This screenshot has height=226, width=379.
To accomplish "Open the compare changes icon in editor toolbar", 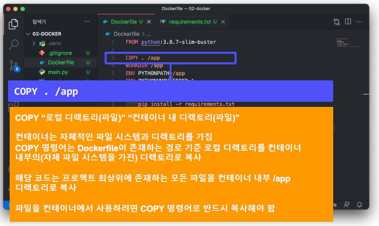I will click(337, 22).
